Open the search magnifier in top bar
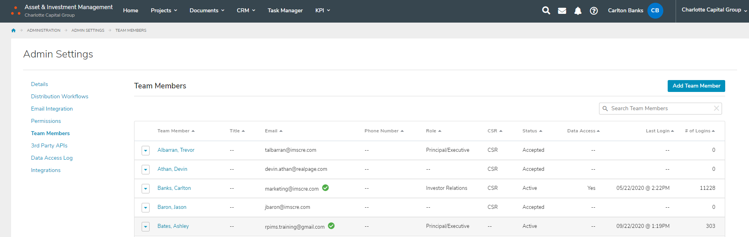 546,11
